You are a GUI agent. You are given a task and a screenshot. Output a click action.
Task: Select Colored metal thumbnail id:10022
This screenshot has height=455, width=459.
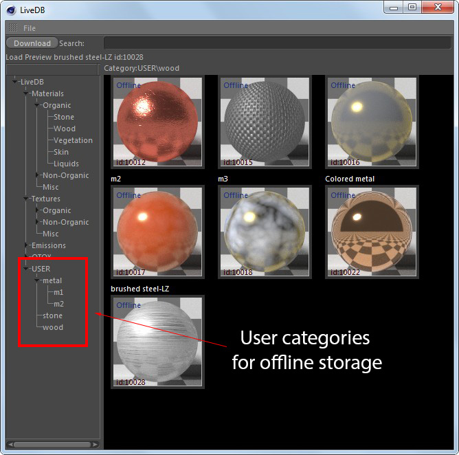click(372, 232)
